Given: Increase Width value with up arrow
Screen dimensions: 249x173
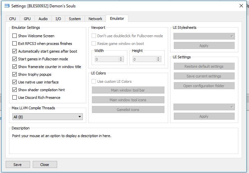Looking at the screenshot, I should (121, 58).
